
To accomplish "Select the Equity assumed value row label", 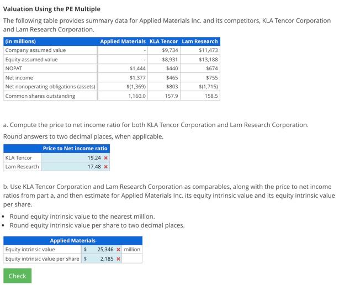I will (31, 60).
